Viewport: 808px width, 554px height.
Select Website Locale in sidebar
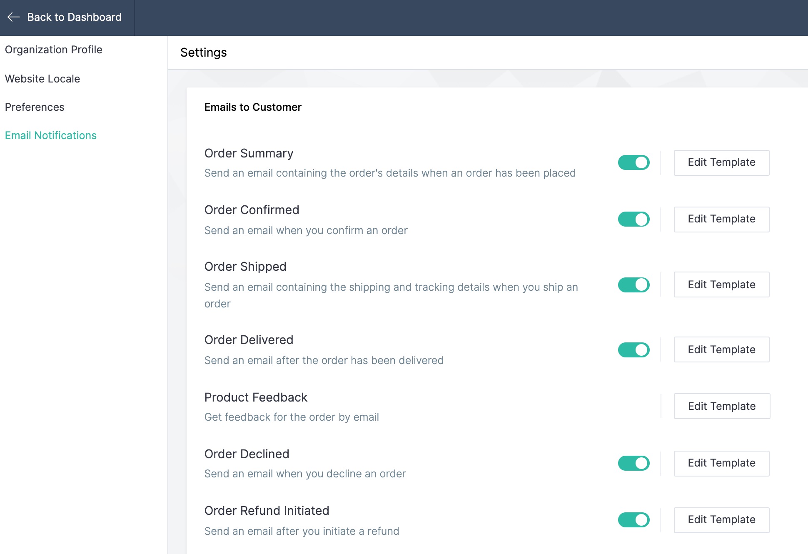[x=42, y=79]
